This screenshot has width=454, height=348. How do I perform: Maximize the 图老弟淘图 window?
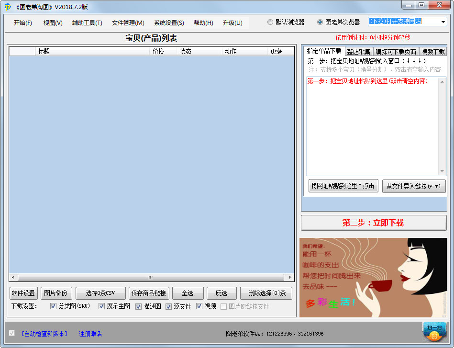421,5
